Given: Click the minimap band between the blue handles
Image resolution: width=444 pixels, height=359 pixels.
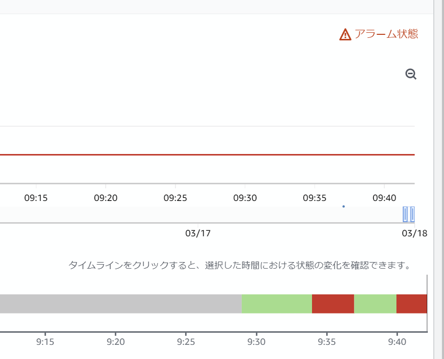Looking at the screenshot, I should (409, 215).
